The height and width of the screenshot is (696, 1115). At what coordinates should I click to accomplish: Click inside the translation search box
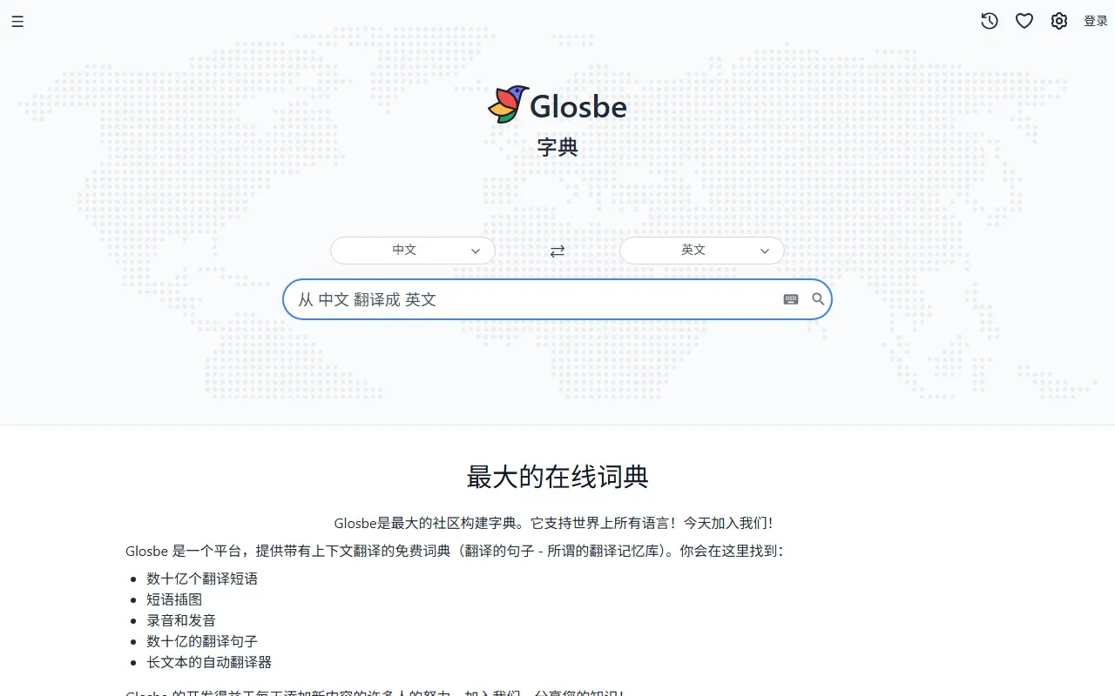pos(523,299)
